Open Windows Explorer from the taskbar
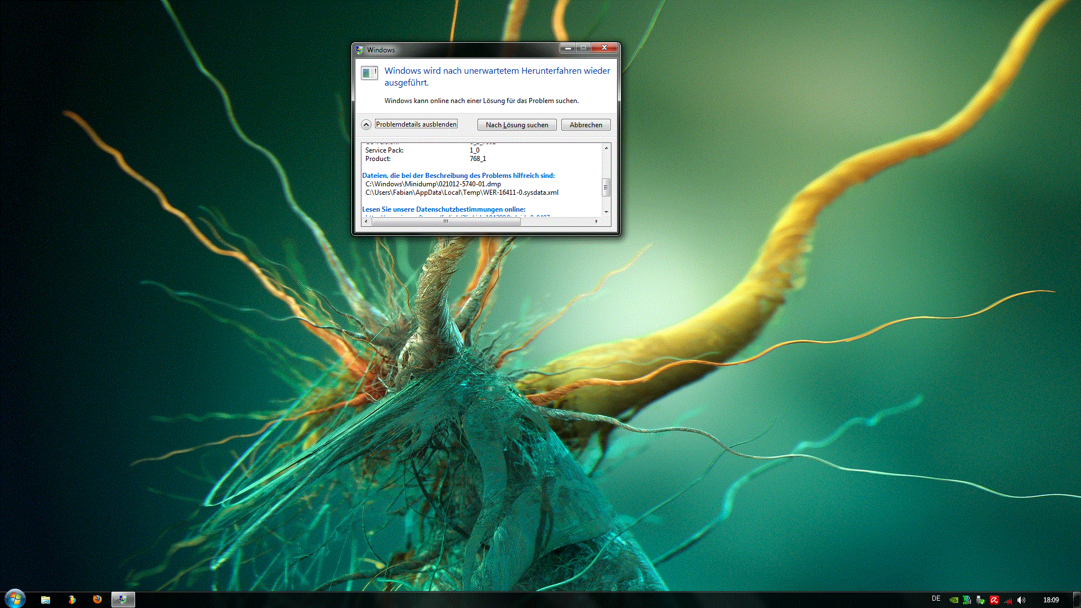The image size is (1081, 608). click(x=46, y=600)
